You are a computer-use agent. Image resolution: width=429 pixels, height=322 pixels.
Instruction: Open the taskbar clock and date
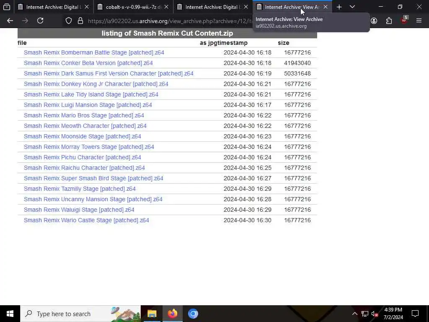[x=393, y=314]
